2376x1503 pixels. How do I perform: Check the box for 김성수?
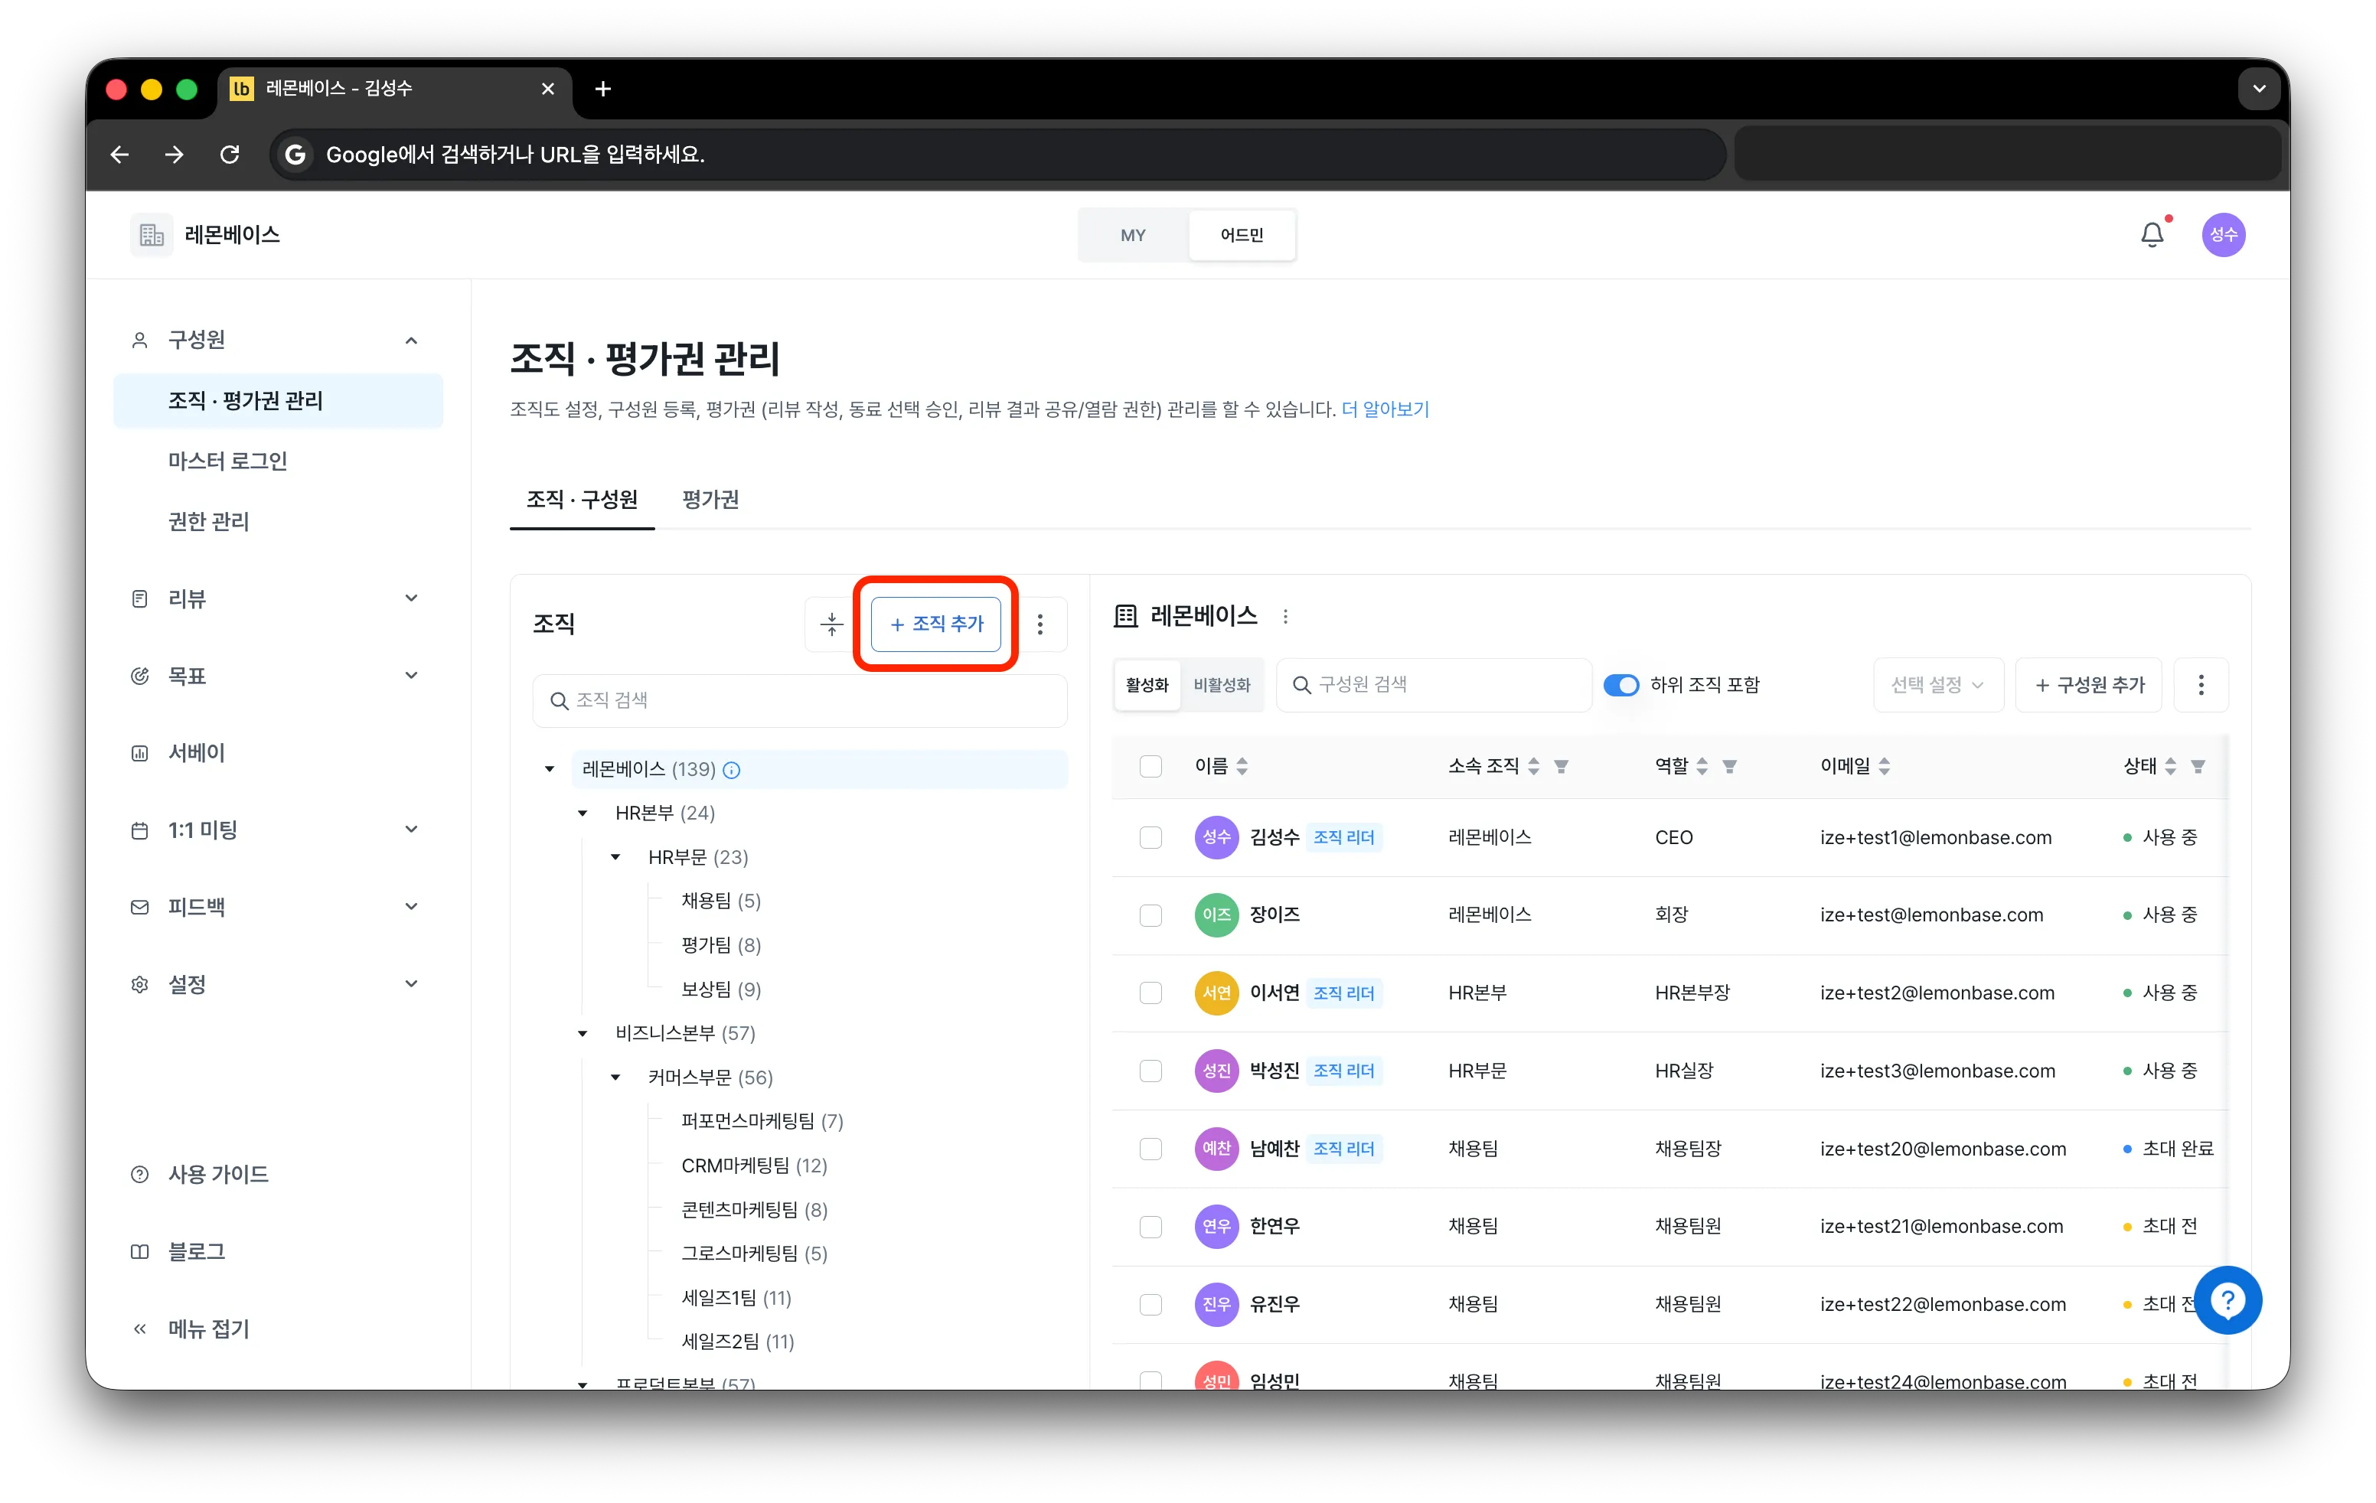(1150, 837)
